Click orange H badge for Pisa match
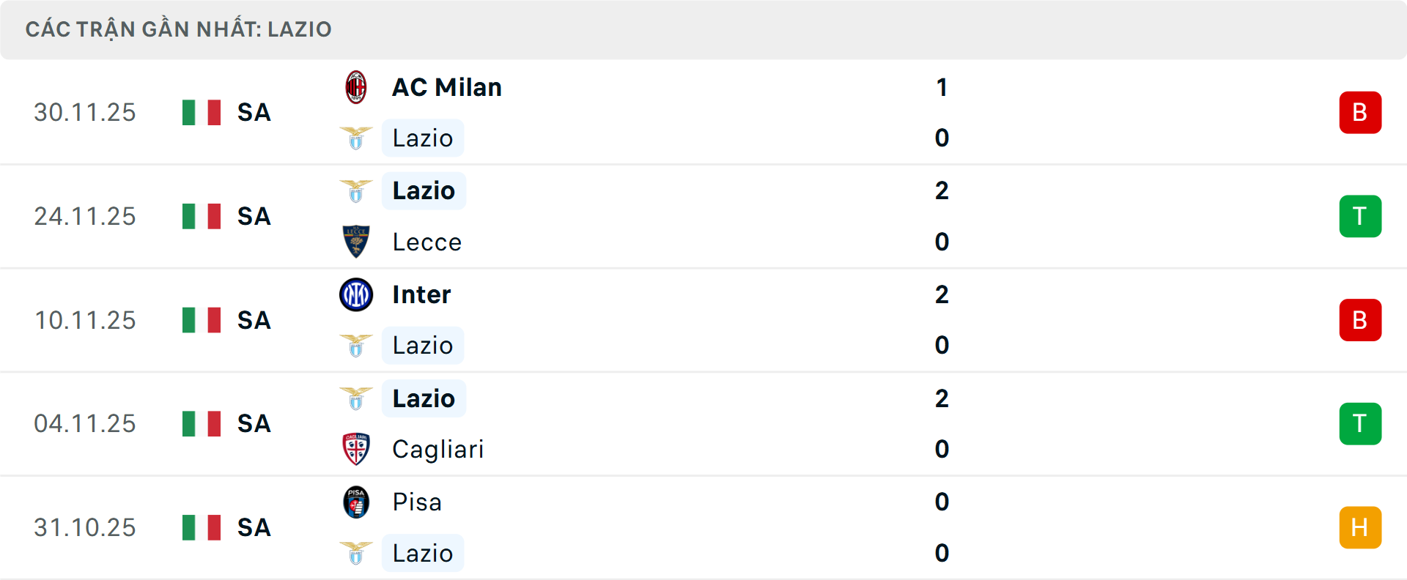The image size is (1407, 580). (1360, 527)
